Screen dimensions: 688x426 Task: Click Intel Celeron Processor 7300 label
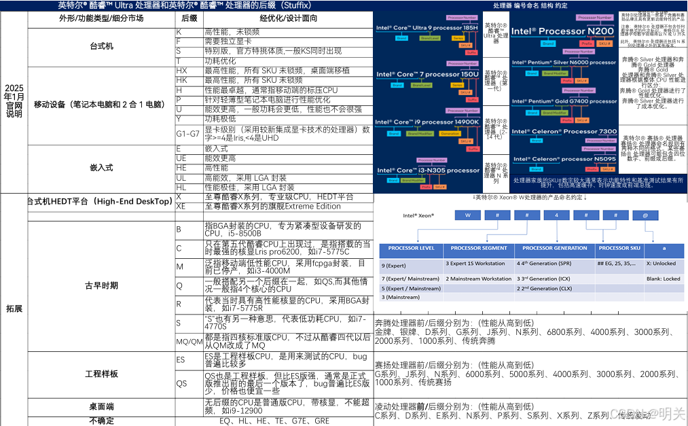tap(564, 132)
